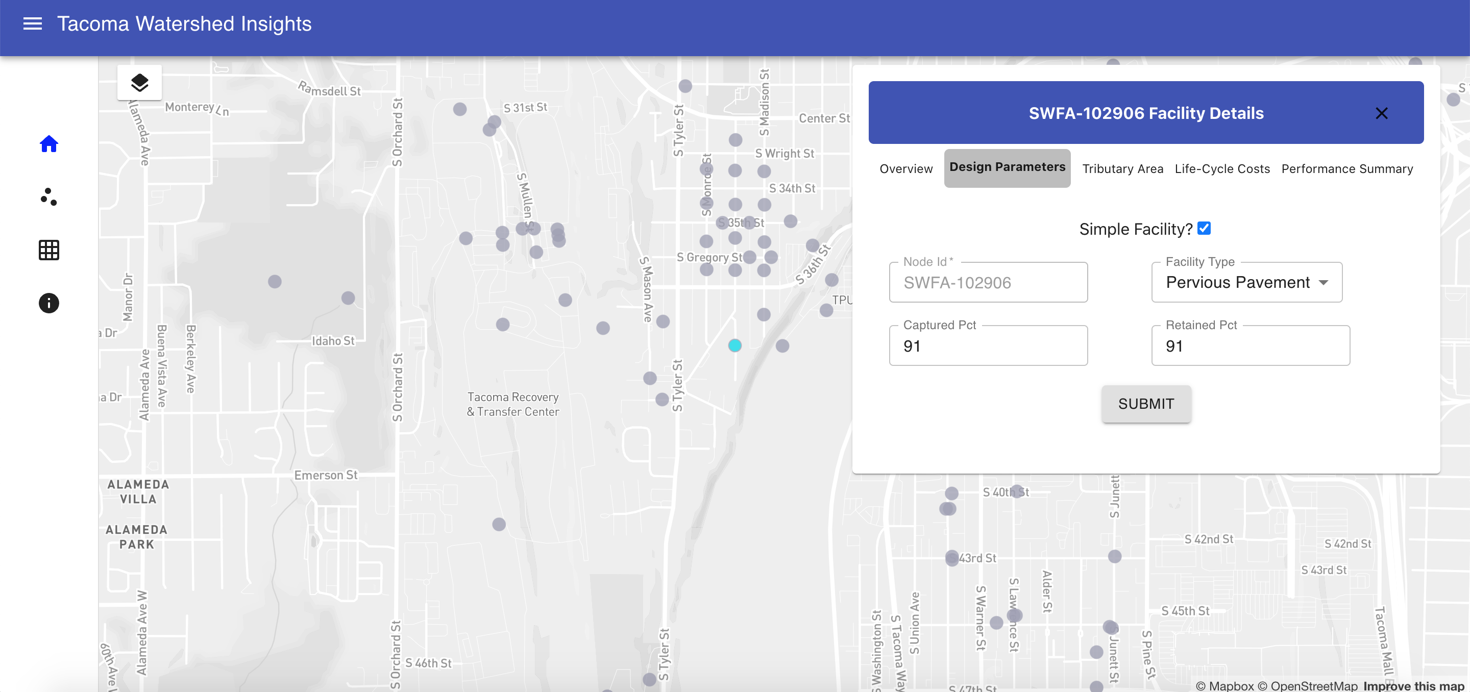
Task: Click the Improve this map link
Action: (x=1413, y=686)
